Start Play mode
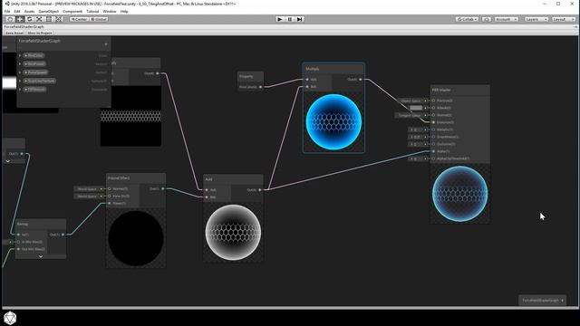The image size is (580, 326). tap(280, 19)
